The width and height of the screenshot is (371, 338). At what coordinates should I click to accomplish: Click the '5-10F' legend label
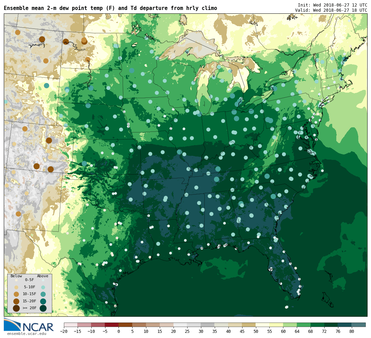[30, 287]
